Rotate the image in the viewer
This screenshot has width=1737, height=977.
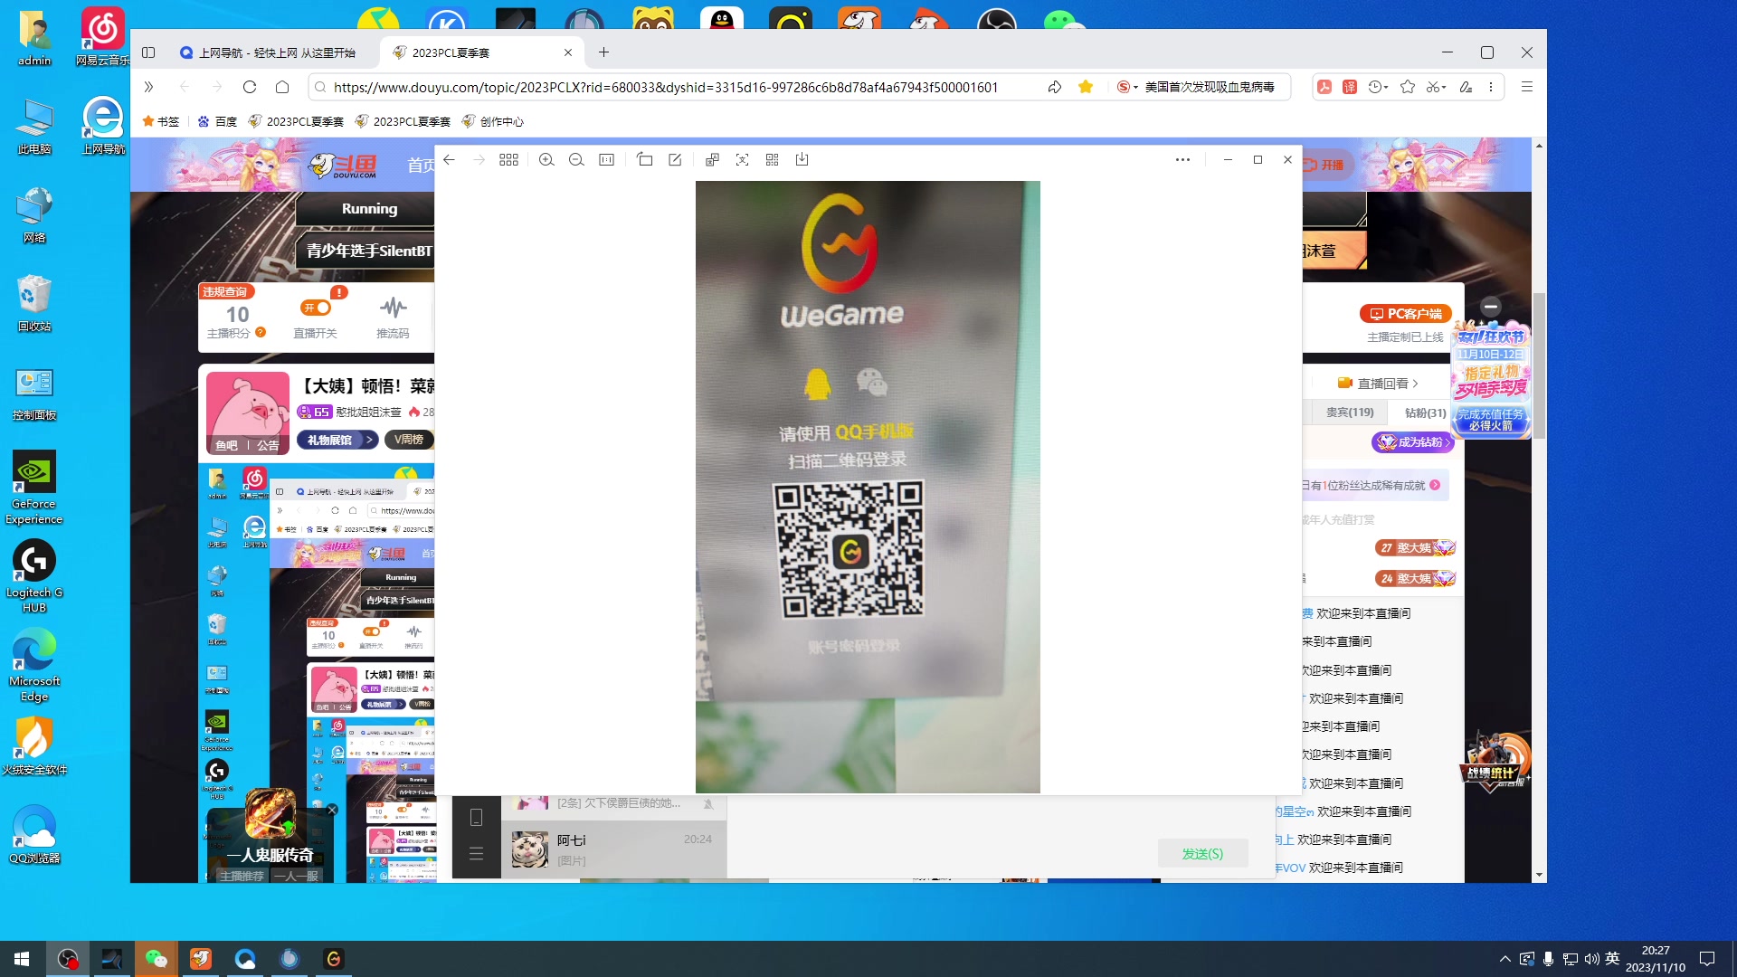tap(645, 160)
